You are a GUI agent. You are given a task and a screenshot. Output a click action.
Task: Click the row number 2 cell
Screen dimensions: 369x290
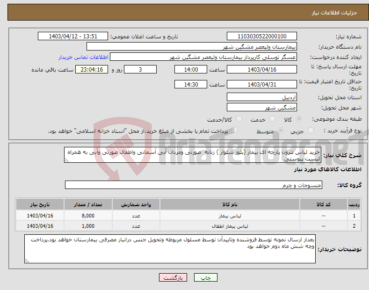(x=354, y=226)
